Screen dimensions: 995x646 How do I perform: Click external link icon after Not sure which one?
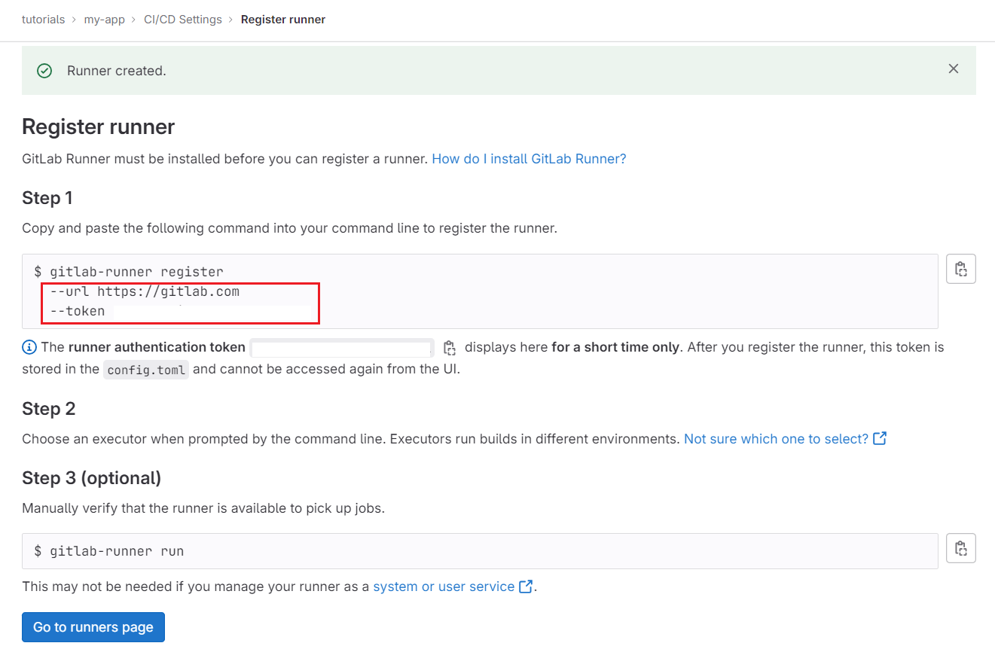[x=880, y=438]
